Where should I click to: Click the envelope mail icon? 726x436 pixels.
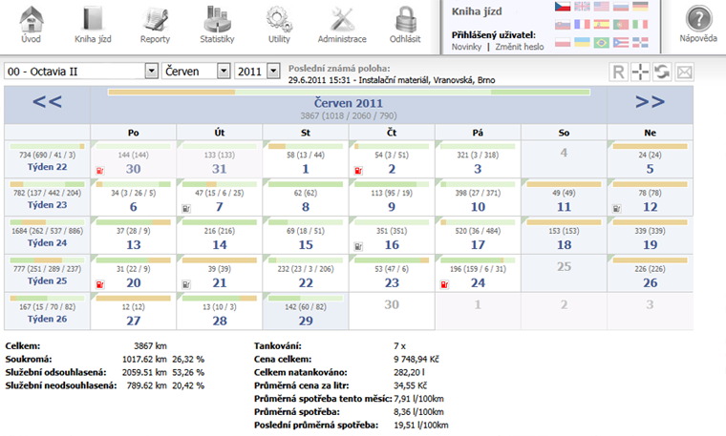684,72
